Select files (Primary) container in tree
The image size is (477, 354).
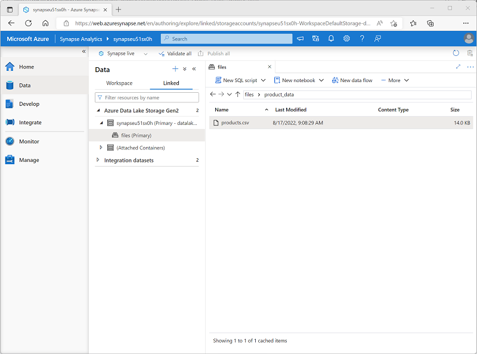pos(147,136)
